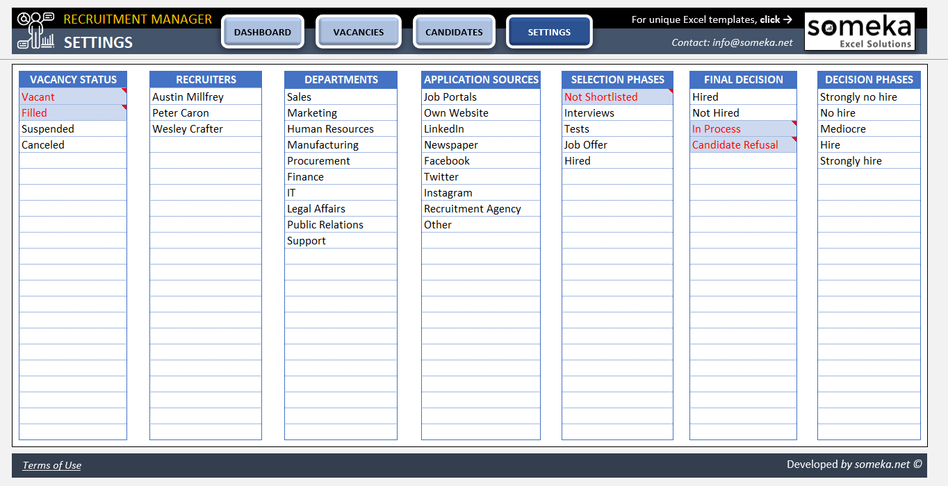
Task: Open the Terms of Use link
Action: pos(52,465)
